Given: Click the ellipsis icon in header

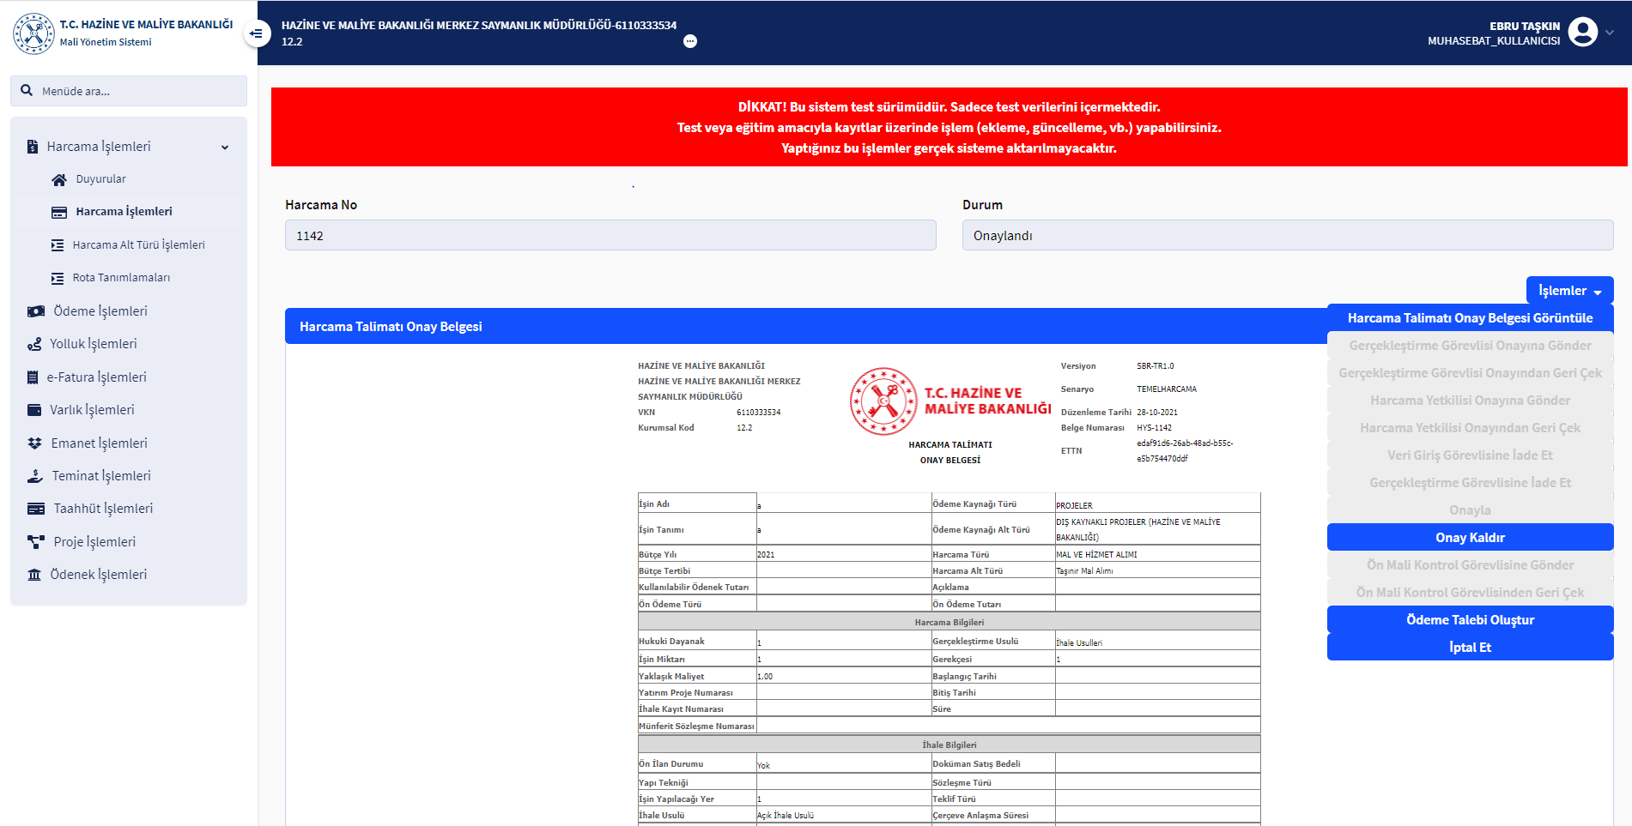Looking at the screenshot, I should (x=690, y=41).
